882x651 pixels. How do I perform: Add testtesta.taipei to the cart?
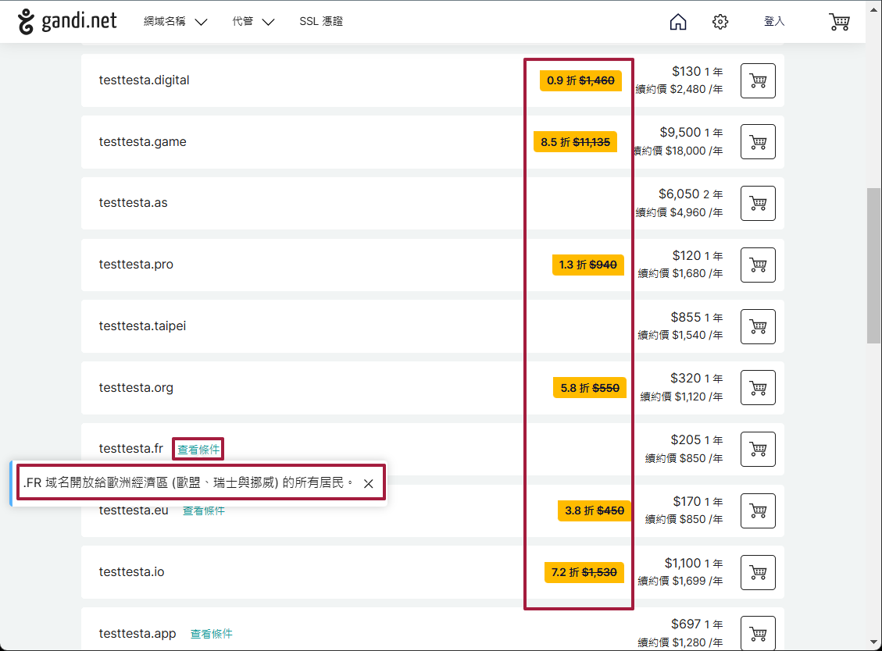(757, 326)
